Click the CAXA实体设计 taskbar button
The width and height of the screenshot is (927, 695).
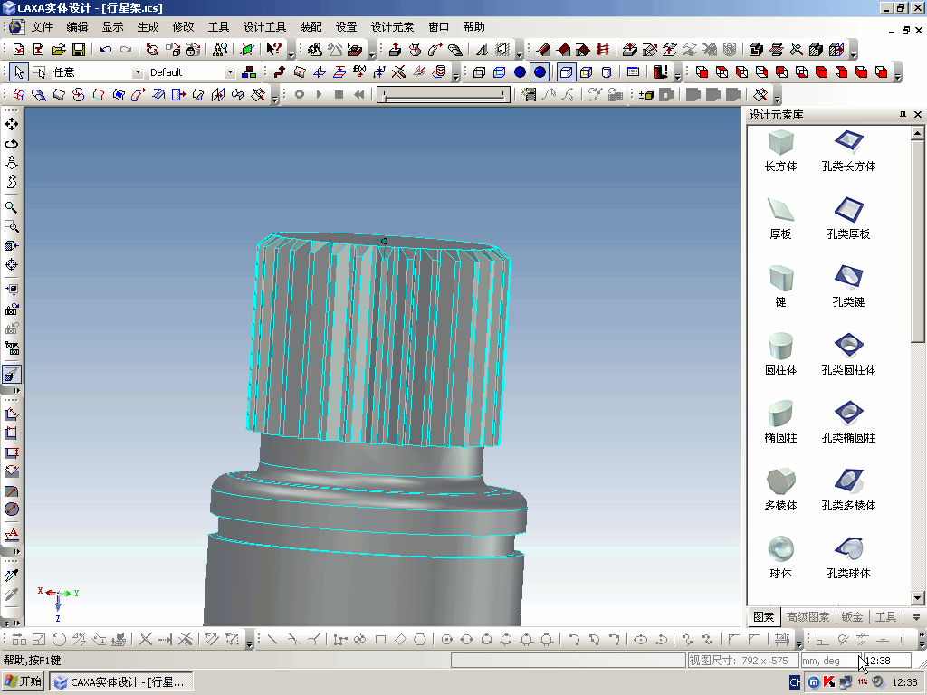click(120, 682)
